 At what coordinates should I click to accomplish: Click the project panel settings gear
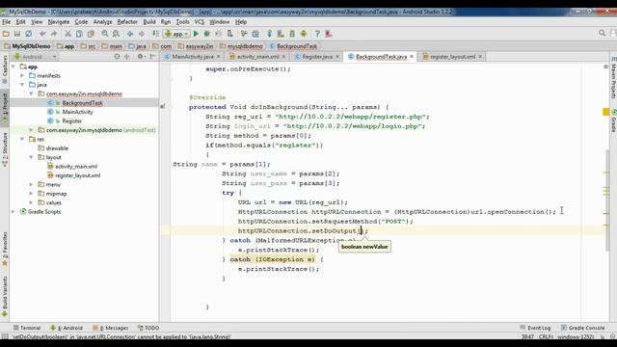(141, 57)
